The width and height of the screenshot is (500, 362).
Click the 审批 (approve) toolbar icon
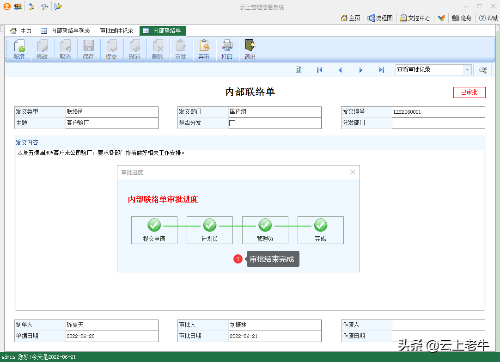coord(181,49)
